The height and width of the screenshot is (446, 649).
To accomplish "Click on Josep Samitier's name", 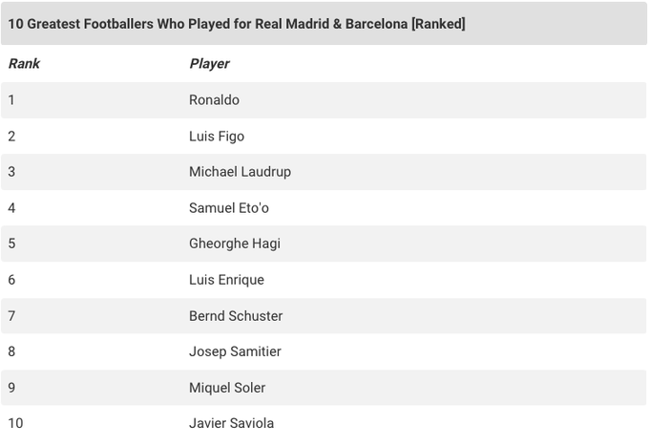I will (x=235, y=351).
